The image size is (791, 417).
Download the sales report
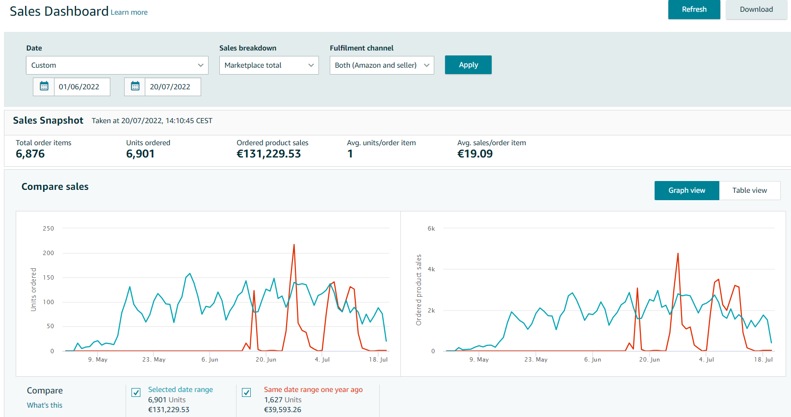pyautogui.click(x=756, y=9)
